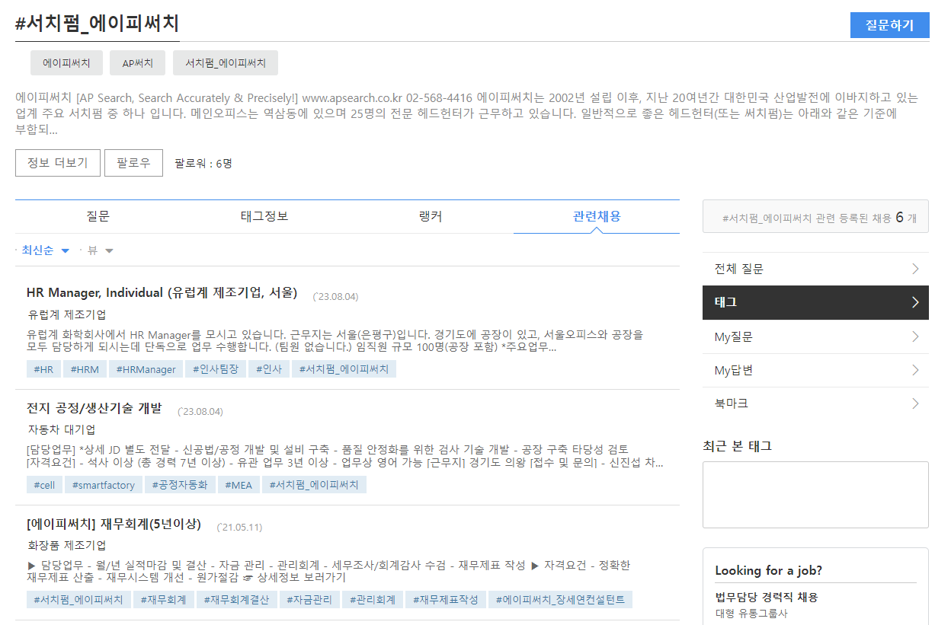Click the registered jobs count banner
The width and height of the screenshot is (935, 625).
tap(815, 217)
